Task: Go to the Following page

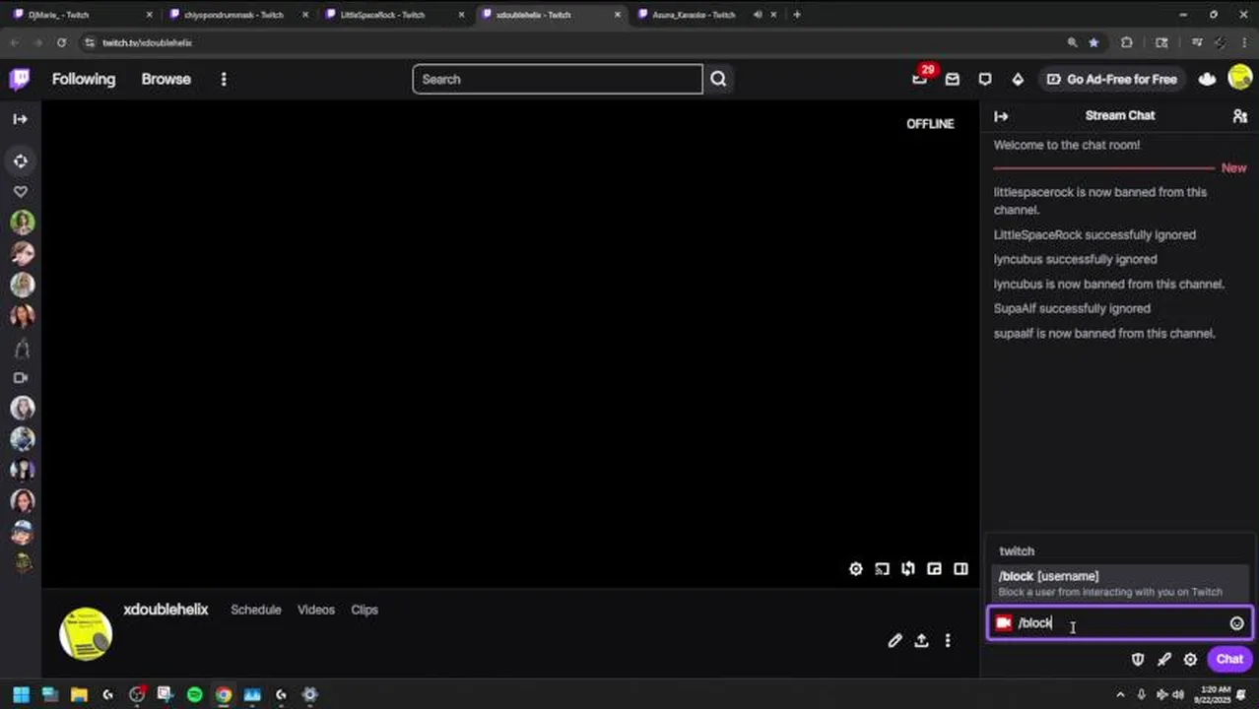Action: 84,79
